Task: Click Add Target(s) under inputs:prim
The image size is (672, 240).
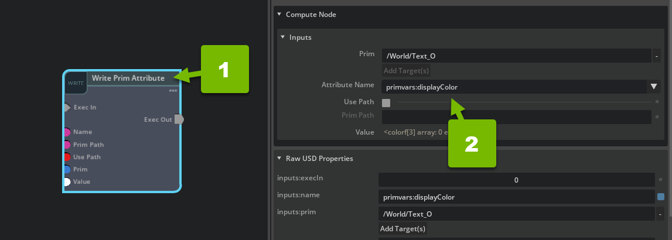Action: coord(403,228)
